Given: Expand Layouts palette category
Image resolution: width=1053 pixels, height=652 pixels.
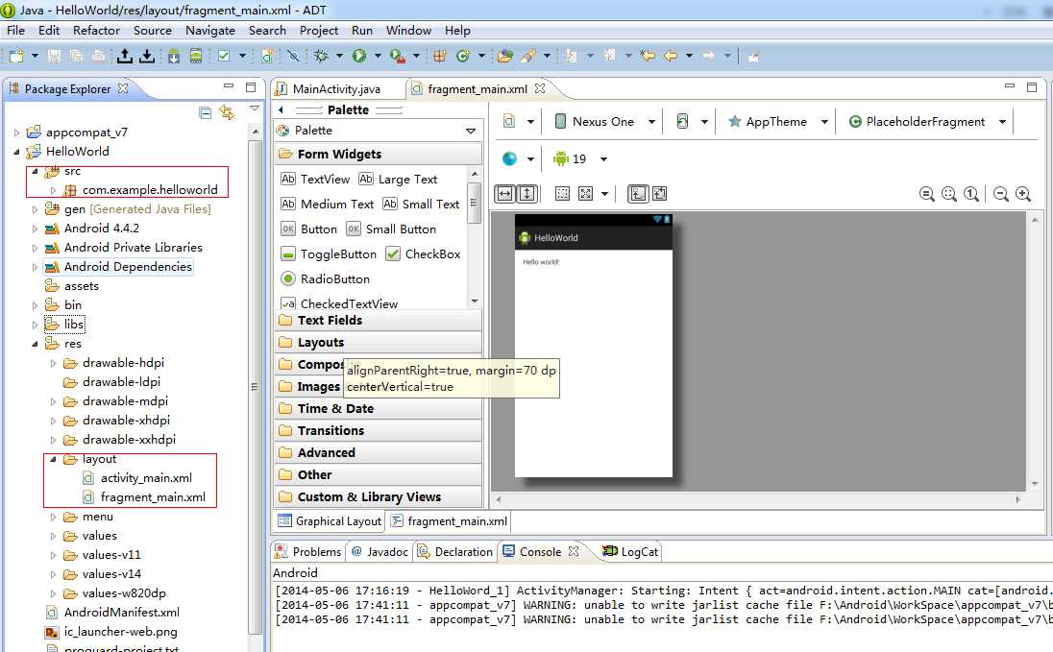Looking at the screenshot, I should point(379,343).
